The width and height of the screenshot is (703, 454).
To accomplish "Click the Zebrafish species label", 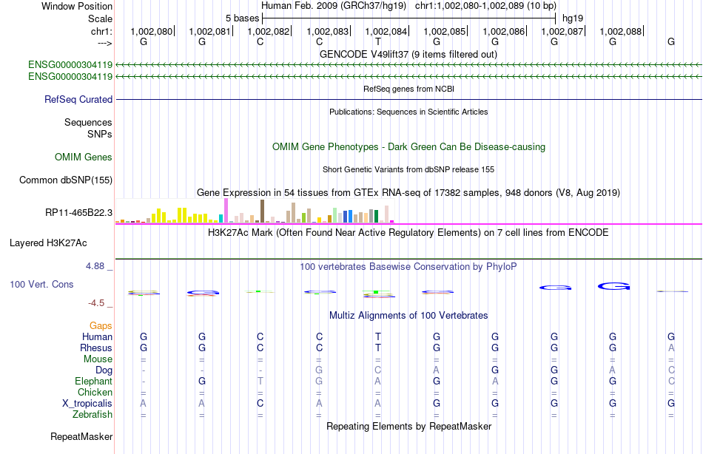I will (x=92, y=414).
